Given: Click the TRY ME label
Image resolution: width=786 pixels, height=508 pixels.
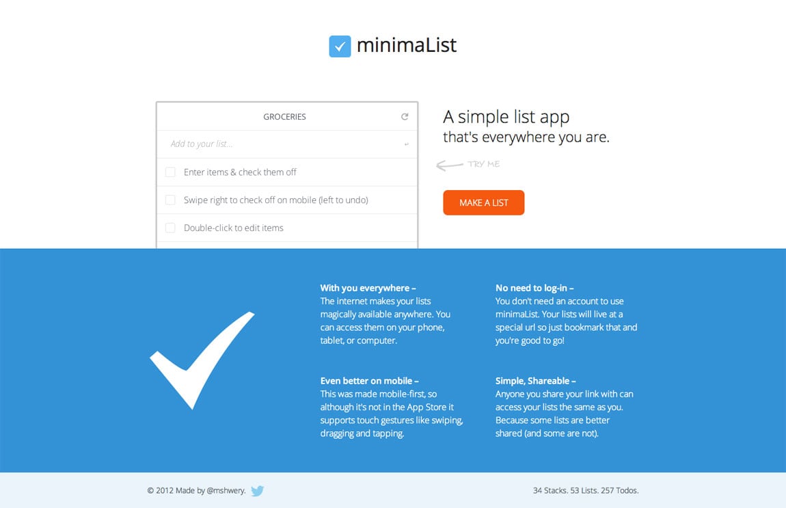Looking at the screenshot, I should coord(486,164).
